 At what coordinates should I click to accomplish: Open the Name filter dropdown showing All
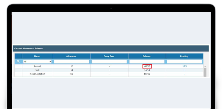pyautogui.click(x=37, y=62)
